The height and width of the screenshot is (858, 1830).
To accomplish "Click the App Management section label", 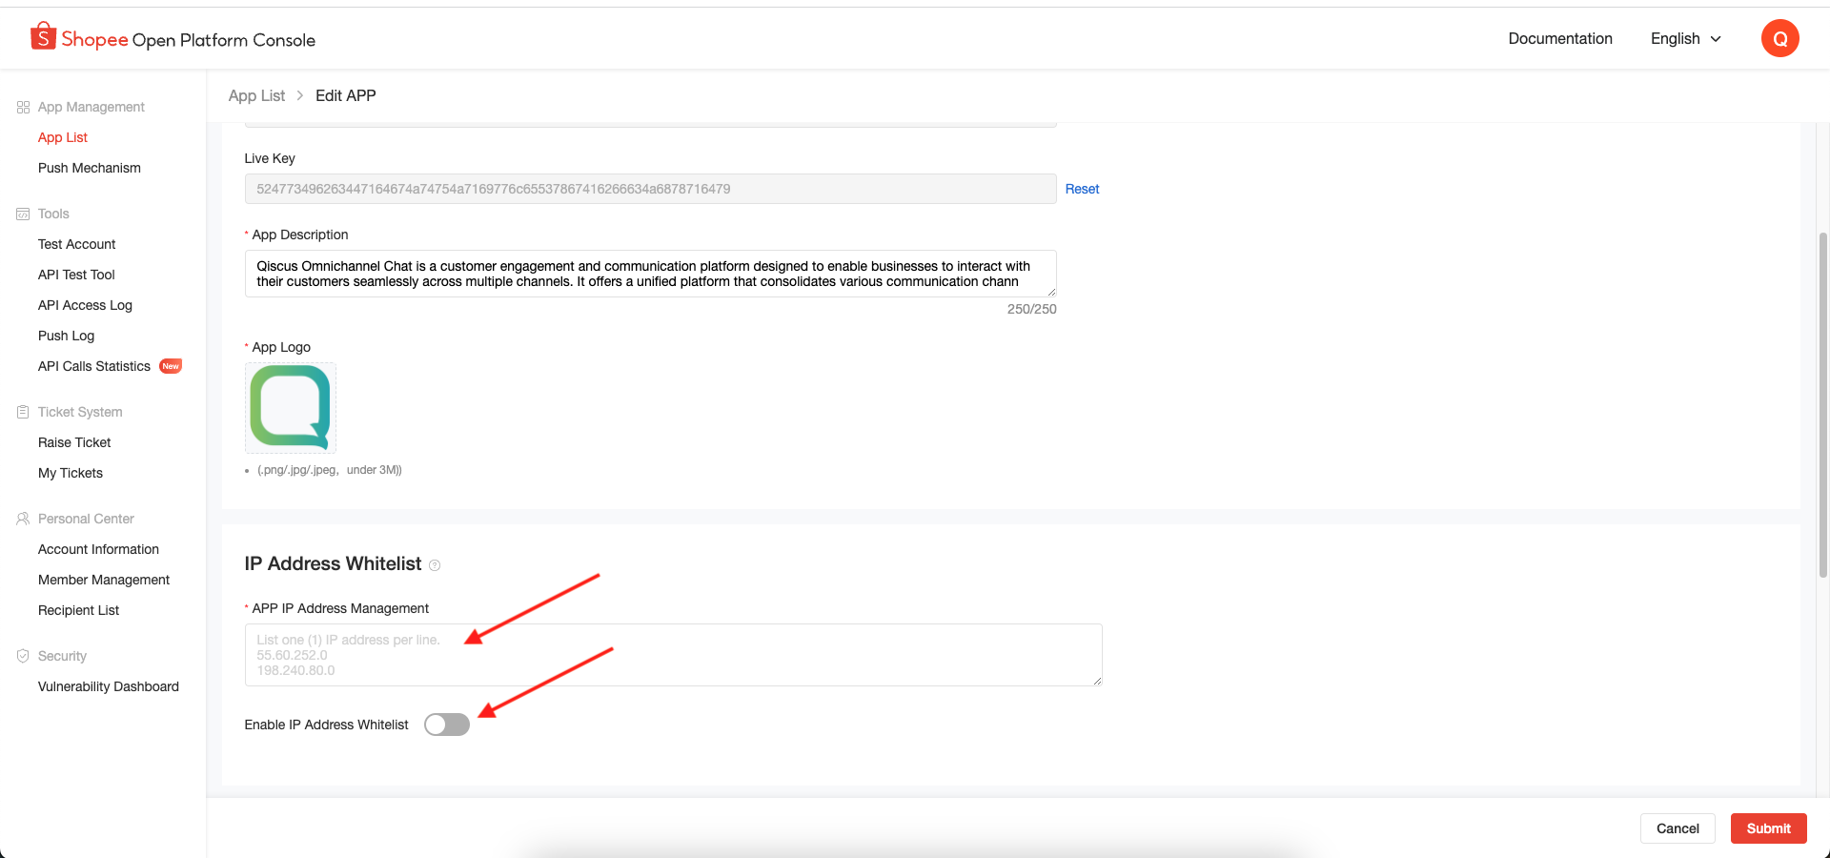I will (91, 107).
